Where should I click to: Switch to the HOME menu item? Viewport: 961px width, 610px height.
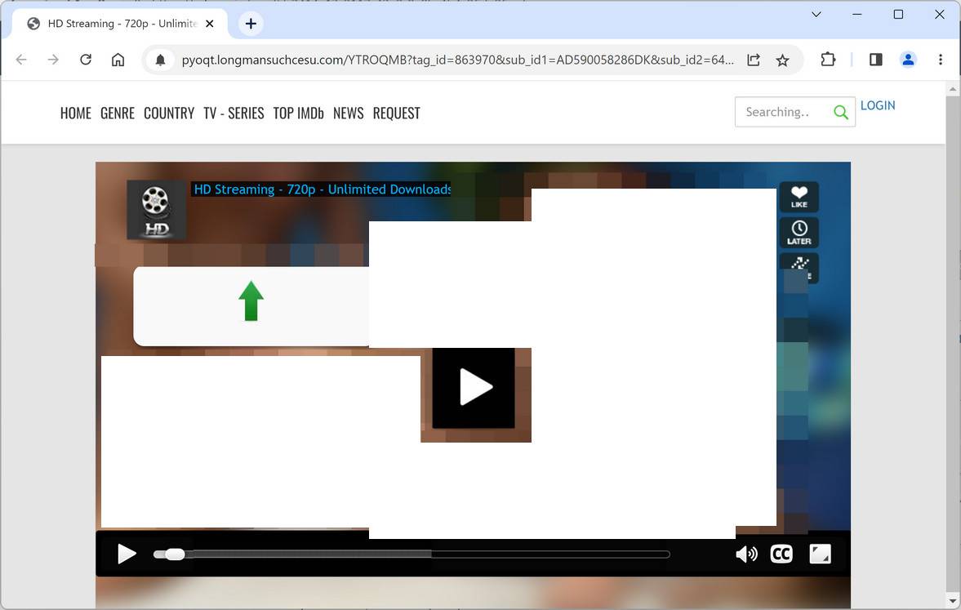(x=75, y=113)
